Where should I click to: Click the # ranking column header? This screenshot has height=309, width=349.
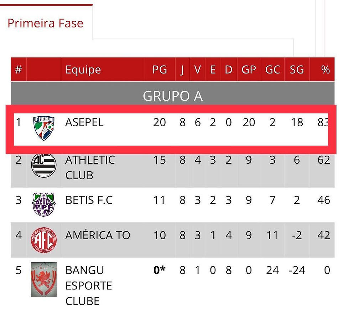pos(19,70)
